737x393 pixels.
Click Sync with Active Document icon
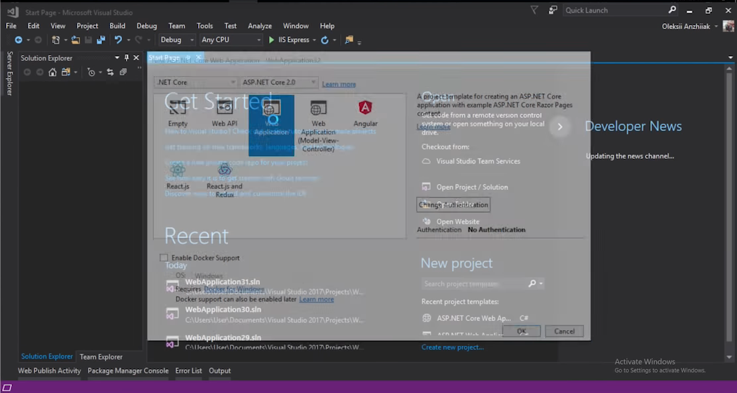(110, 72)
